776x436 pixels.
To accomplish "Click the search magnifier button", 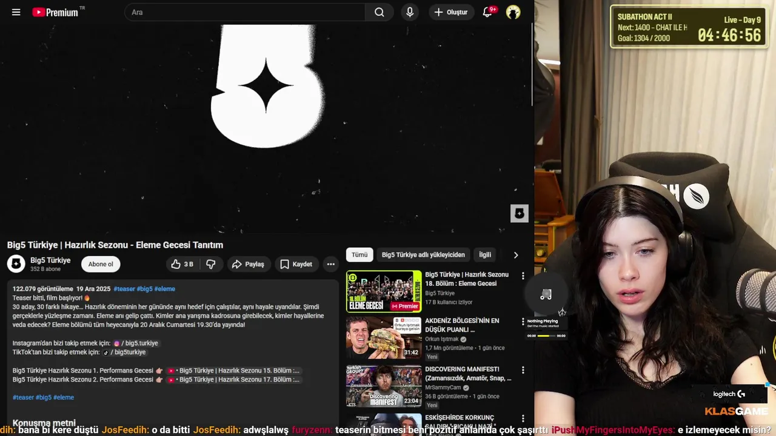I will (380, 12).
